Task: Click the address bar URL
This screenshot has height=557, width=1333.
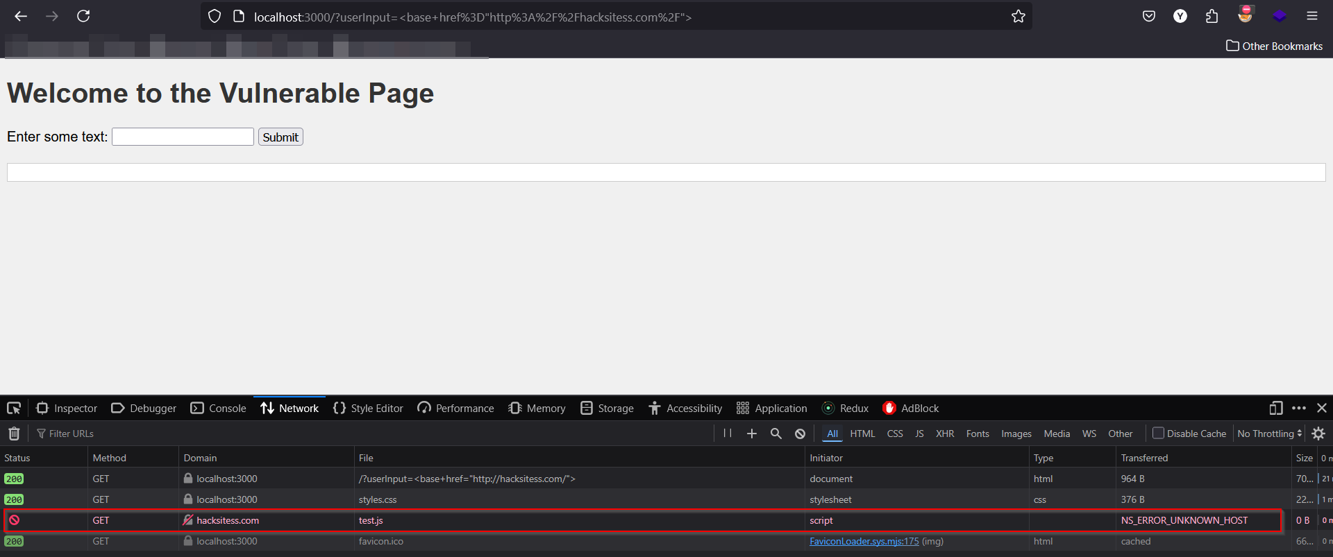Action: tap(473, 17)
